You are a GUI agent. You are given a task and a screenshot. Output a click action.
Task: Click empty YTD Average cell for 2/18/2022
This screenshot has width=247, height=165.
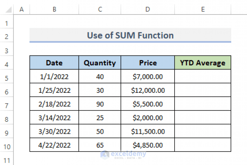pos(203,104)
